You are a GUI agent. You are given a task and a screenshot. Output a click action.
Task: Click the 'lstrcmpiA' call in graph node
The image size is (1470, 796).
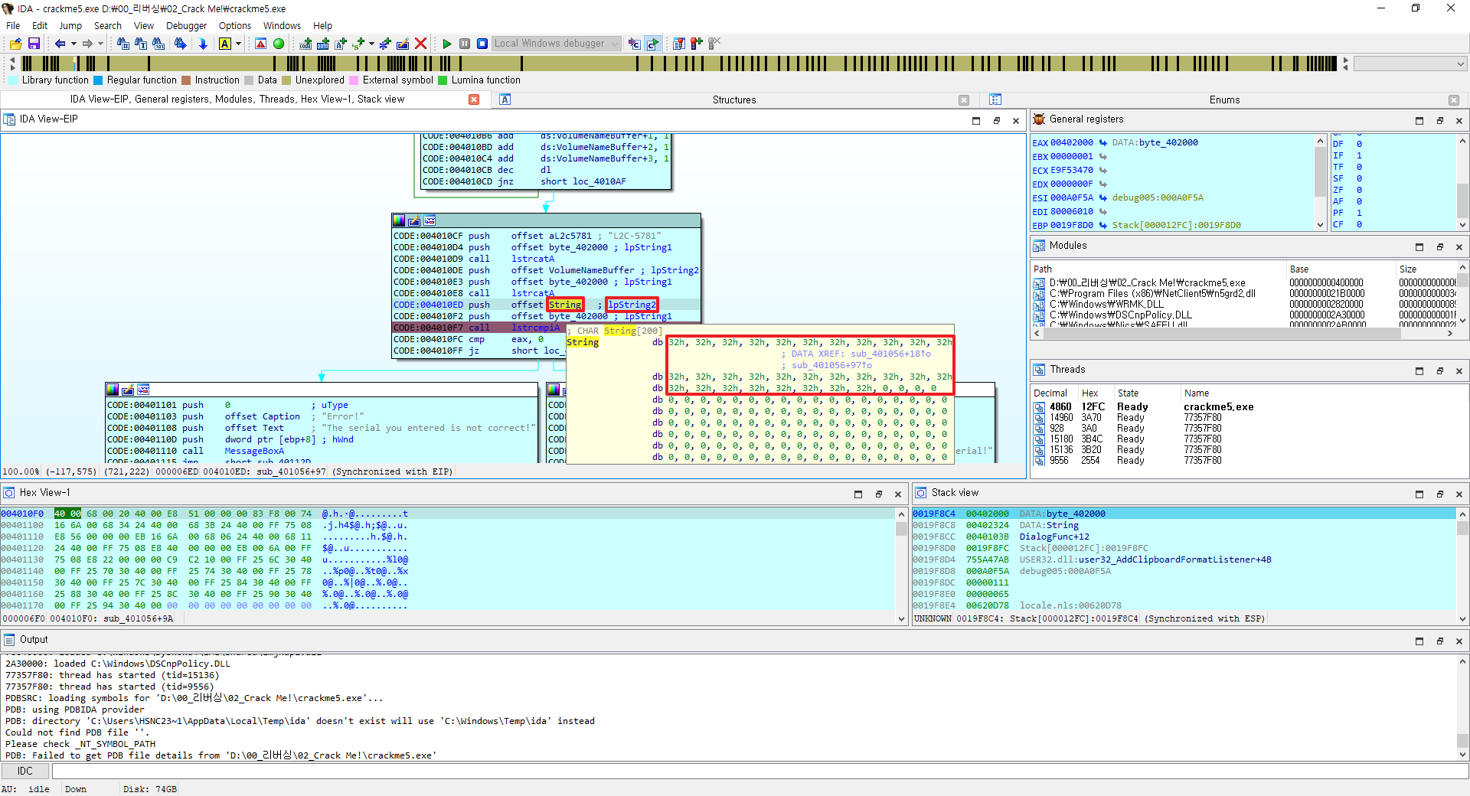tap(535, 328)
